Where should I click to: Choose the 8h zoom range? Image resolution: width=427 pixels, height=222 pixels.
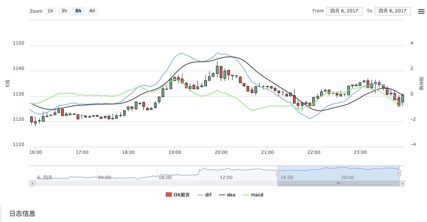[x=78, y=11]
